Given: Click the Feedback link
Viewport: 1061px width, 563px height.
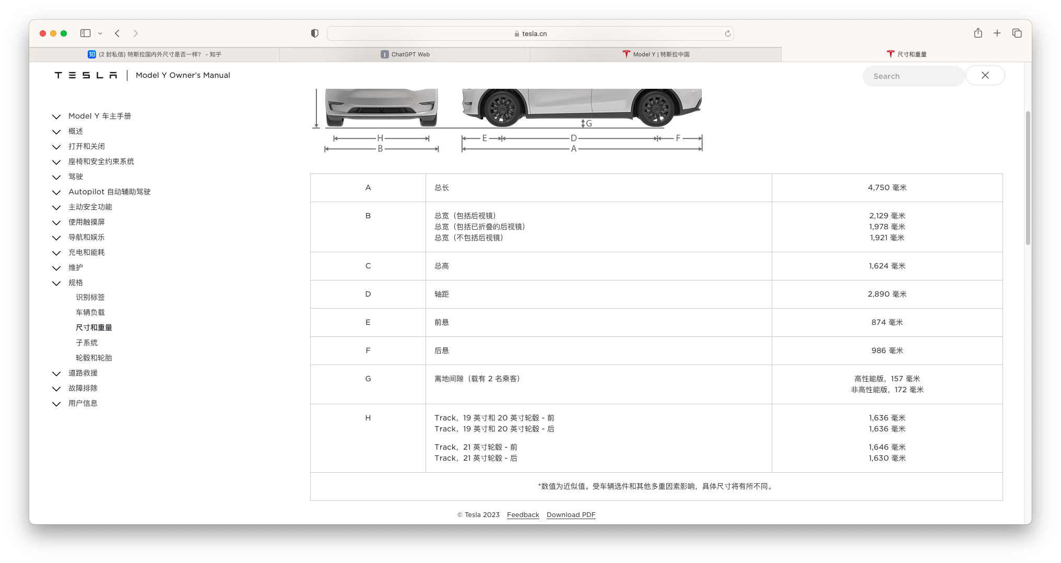Looking at the screenshot, I should point(523,515).
